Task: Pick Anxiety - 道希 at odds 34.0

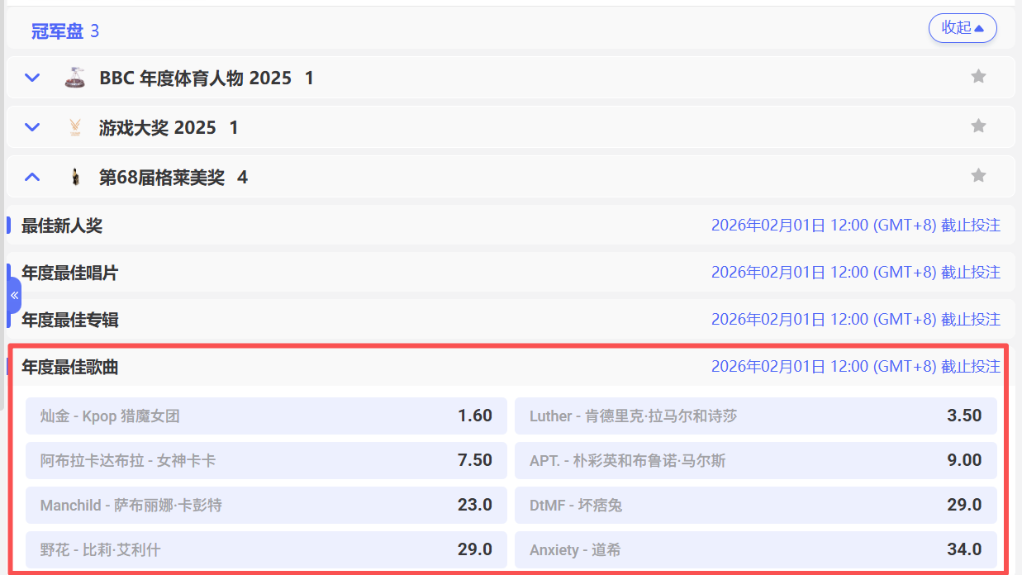Action: click(x=755, y=549)
